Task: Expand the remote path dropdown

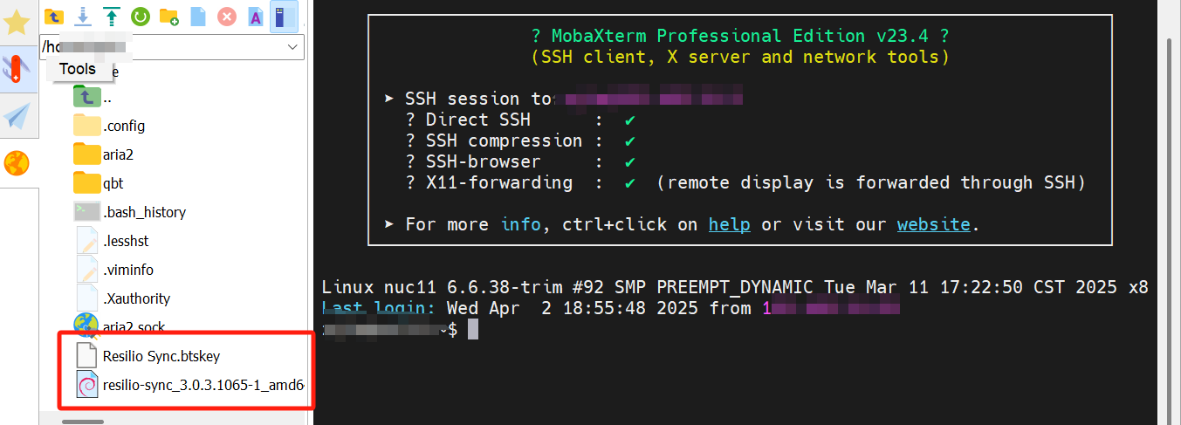Action: [x=293, y=48]
